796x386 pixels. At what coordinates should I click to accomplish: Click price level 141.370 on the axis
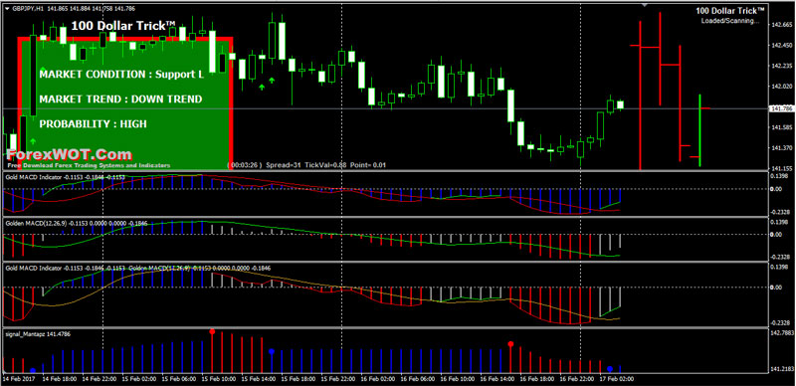782,148
